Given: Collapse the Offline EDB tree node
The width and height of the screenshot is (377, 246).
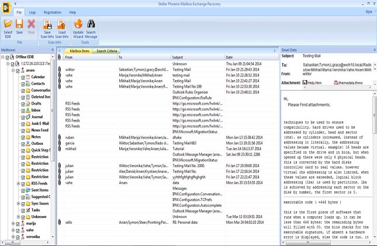Looking at the screenshot, I should [x=3, y=57].
